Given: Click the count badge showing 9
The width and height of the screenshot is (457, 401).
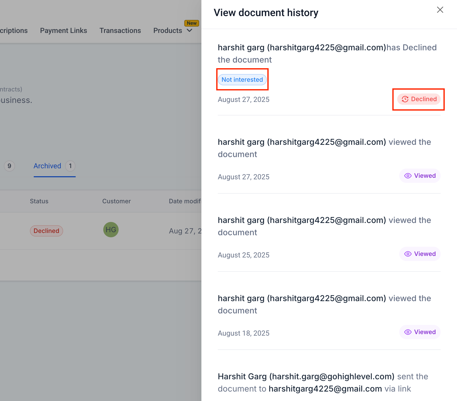Looking at the screenshot, I should [9, 166].
